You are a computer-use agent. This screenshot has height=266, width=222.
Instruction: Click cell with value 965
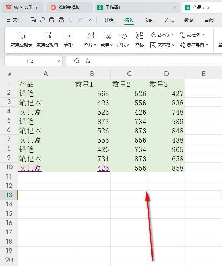pyautogui.click(x=166, y=149)
